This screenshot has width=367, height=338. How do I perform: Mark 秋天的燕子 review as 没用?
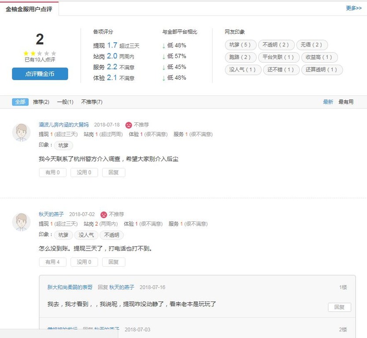pos(84,262)
